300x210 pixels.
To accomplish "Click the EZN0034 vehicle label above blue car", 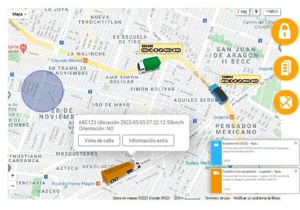I will coord(240,80).
